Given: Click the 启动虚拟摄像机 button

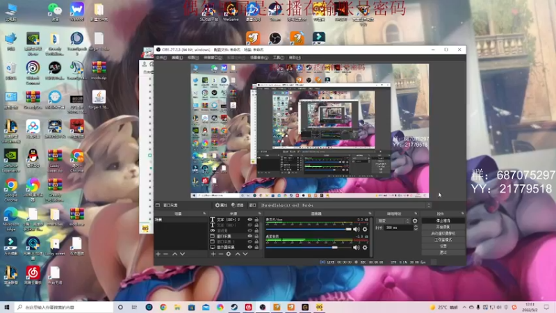Looking at the screenshot, I should (443, 234).
